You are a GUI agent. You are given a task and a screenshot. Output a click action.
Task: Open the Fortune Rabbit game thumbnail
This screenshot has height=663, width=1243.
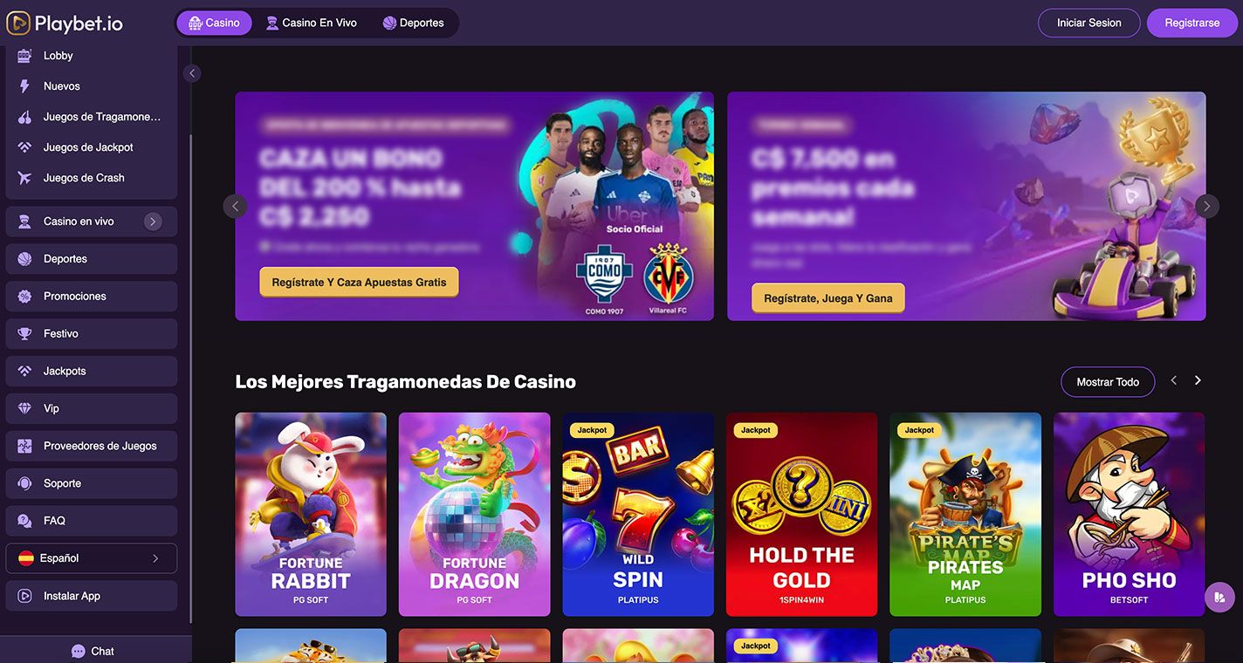tap(311, 515)
